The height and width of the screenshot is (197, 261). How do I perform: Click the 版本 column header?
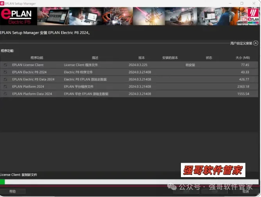(x=142, y=58)
